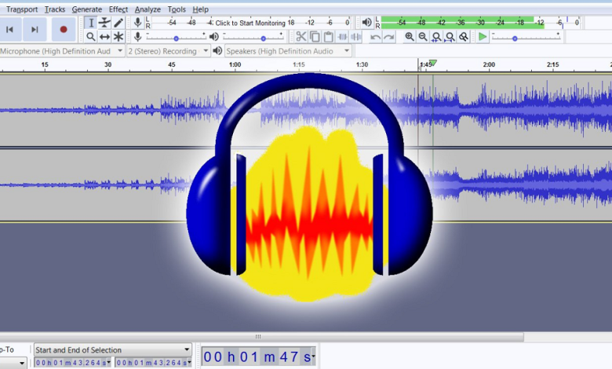Click the Undo arrow icon
The width and height of the screenshot is (612, 369).
(x=376, y=37)
